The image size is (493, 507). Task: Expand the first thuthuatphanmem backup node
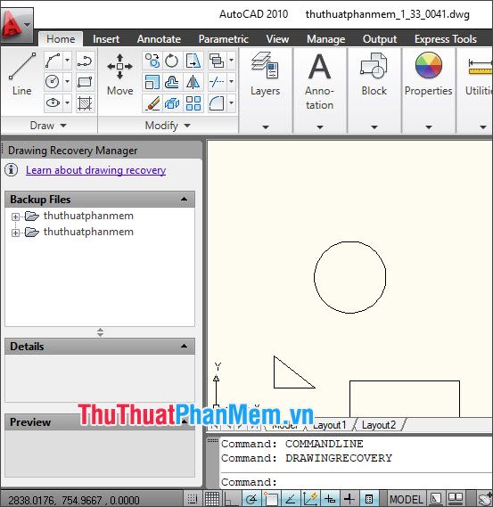pyautogui.click(x=15, y=217)
